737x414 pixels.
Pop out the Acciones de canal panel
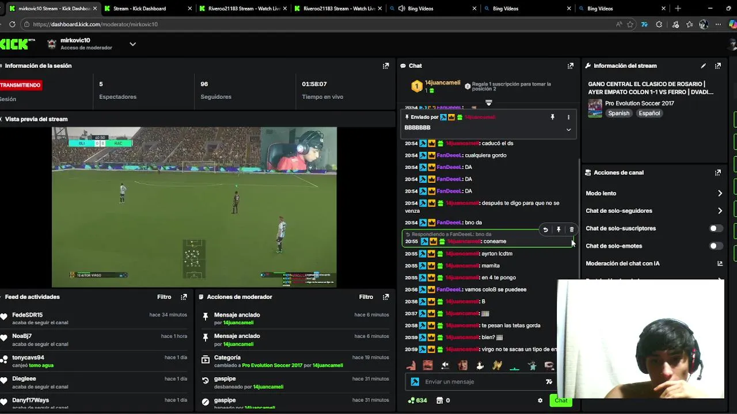[718, 172]
